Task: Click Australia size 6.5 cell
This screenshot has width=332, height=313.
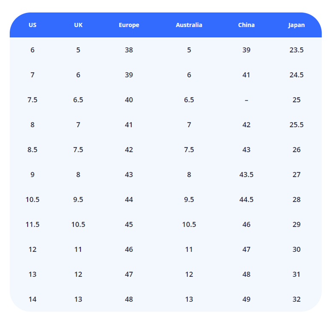Action: (x=189, y=100)
